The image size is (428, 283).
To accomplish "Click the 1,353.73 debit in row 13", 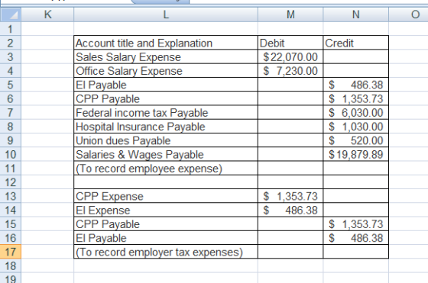I will [x=290, y=196].
